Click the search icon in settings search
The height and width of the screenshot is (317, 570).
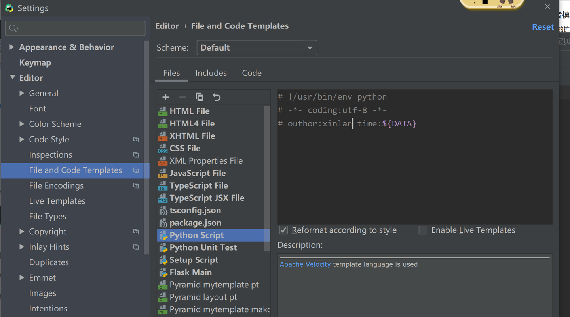pyautogui.click(x=13, y=28)
